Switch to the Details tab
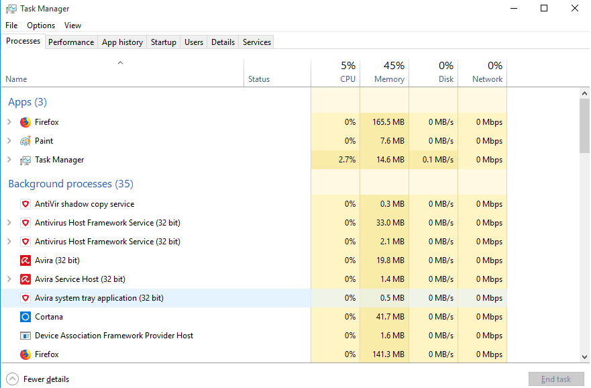 tap(223, 42)
